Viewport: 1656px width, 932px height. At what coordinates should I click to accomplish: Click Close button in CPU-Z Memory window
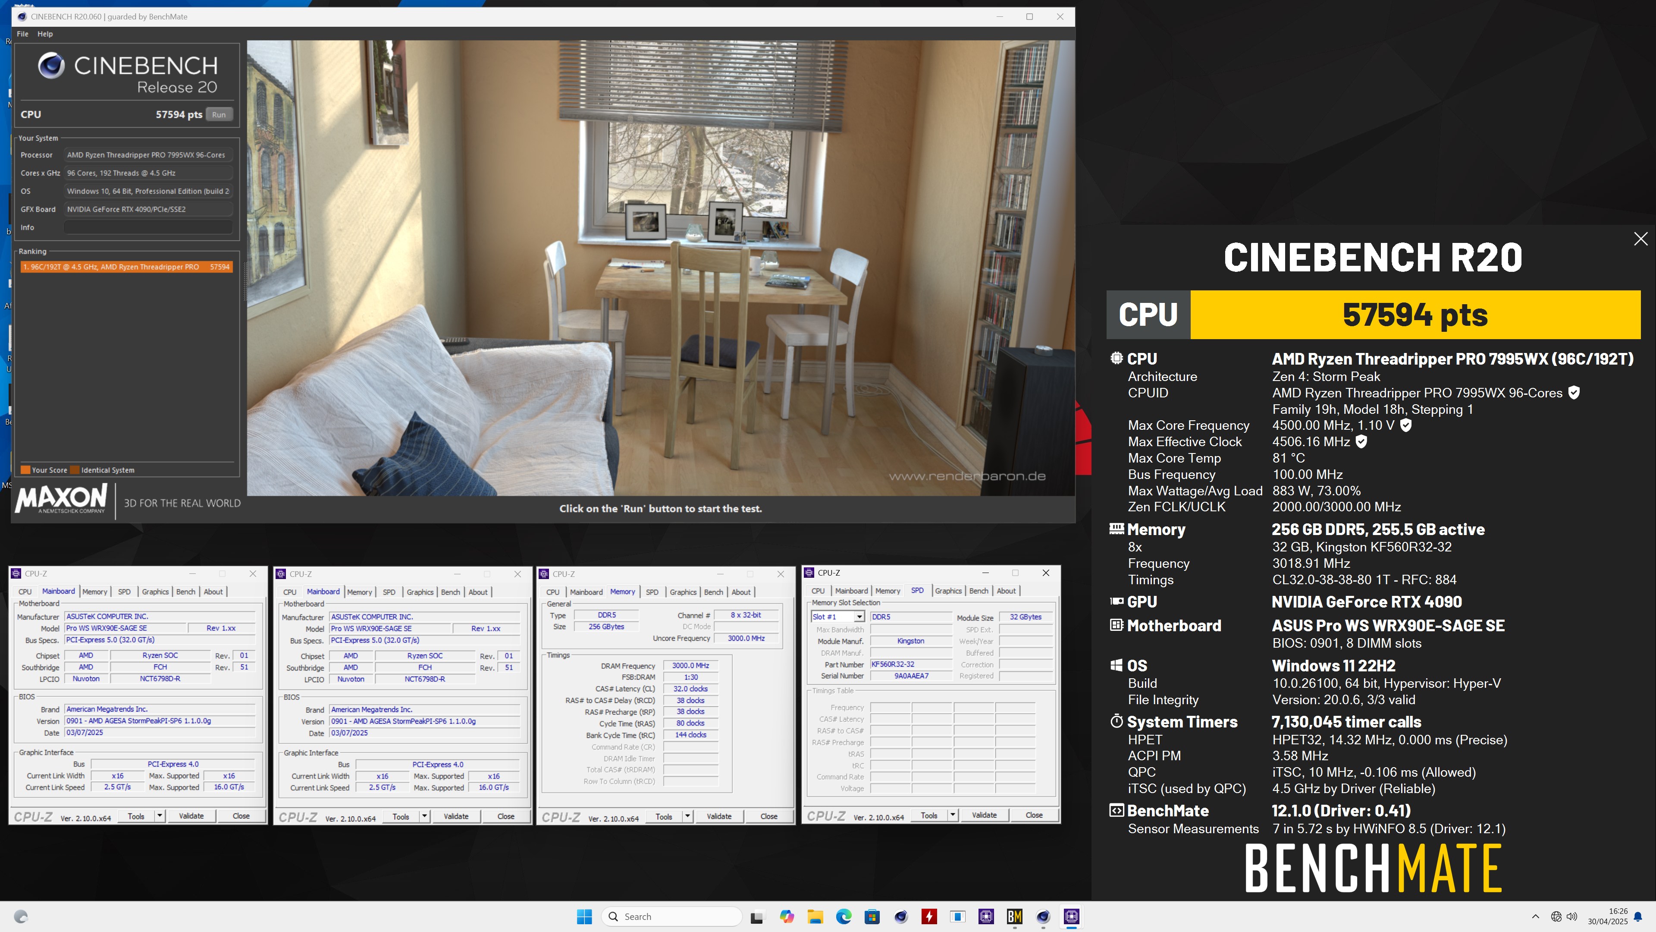point(769,816)
